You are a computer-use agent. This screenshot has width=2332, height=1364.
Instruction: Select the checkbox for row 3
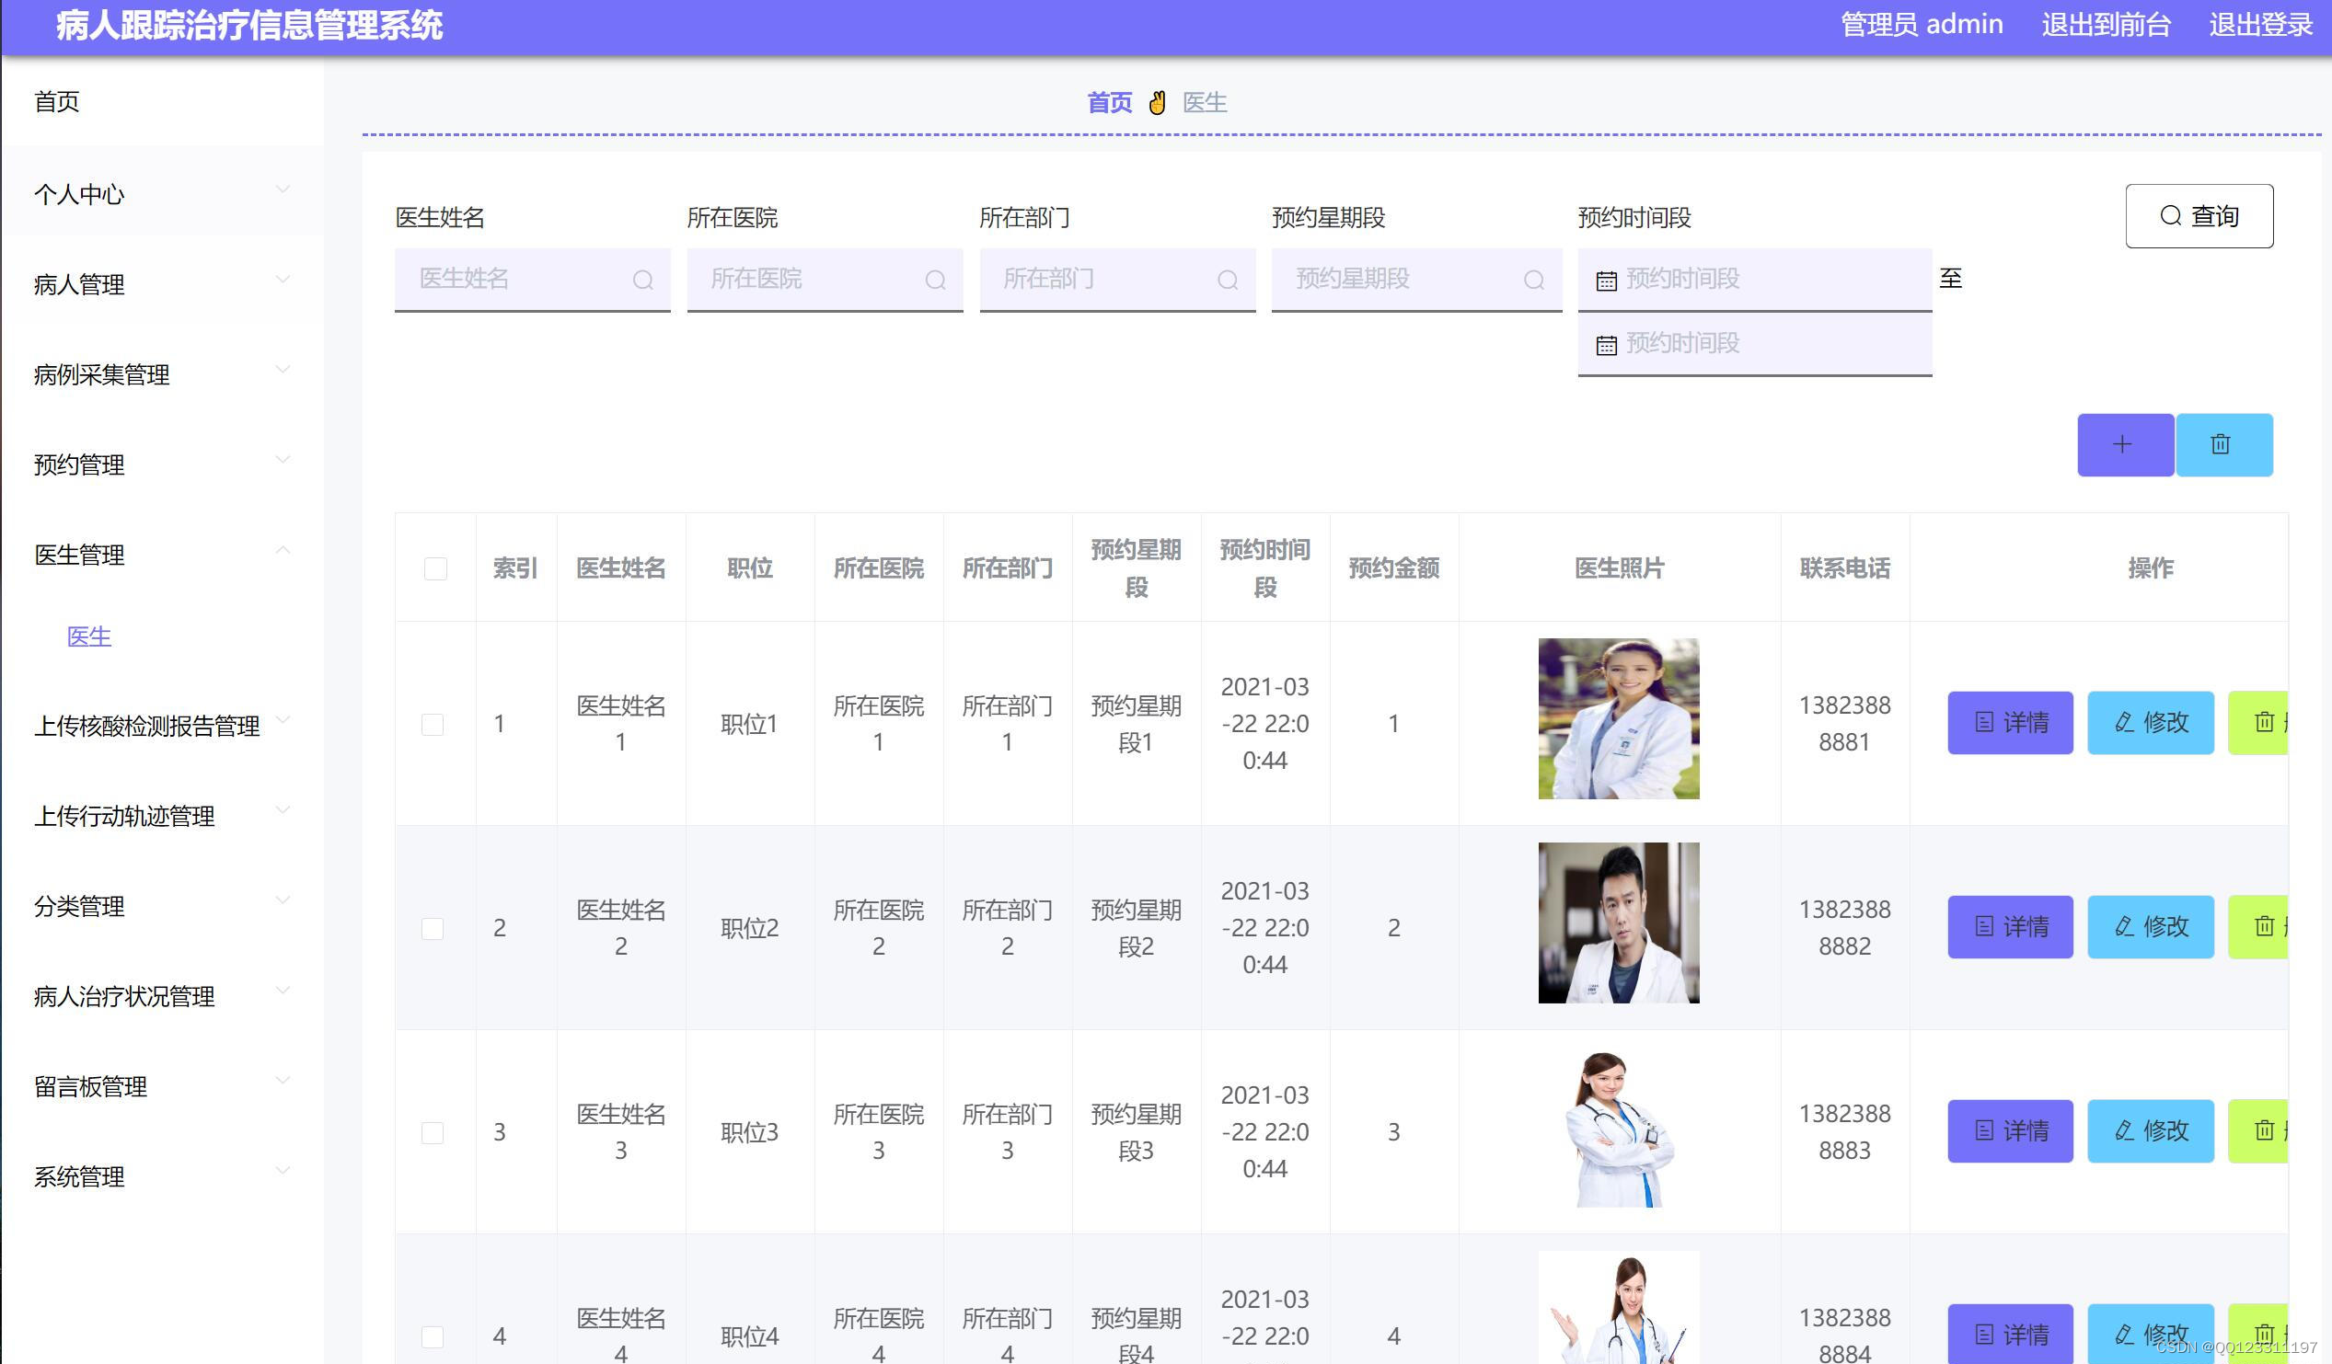pyautogui.click(x=433, y=1133)
